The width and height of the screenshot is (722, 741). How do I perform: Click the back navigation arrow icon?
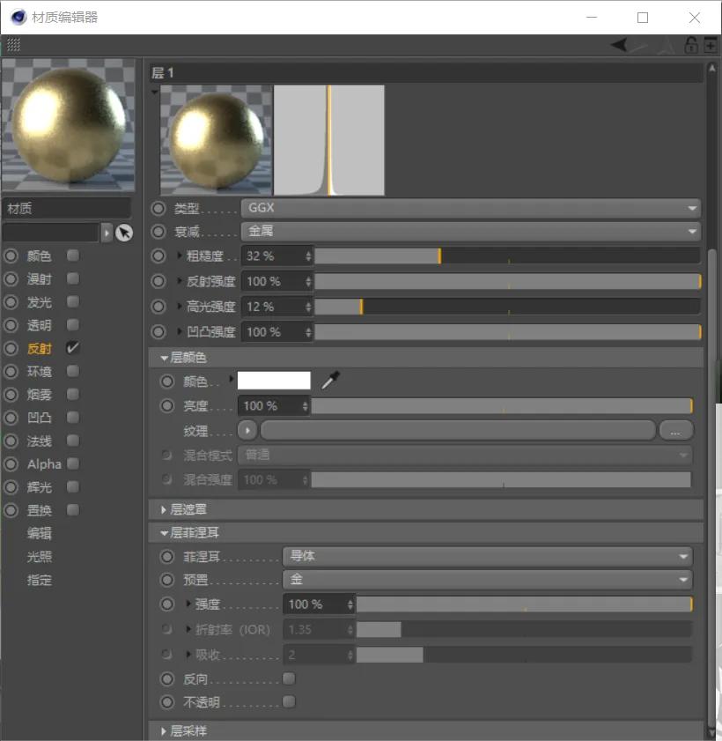pos(619,46)
